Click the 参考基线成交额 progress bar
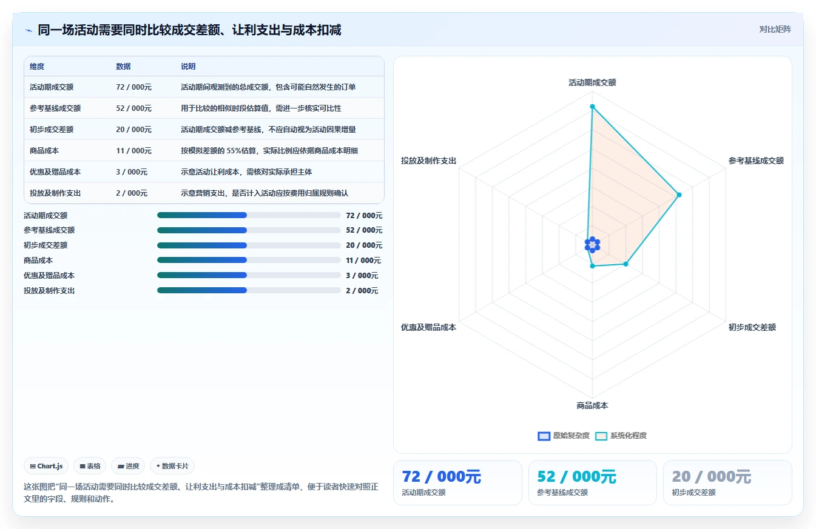The width and height of the screenshot is (816, 529). [x=249, y=230]
